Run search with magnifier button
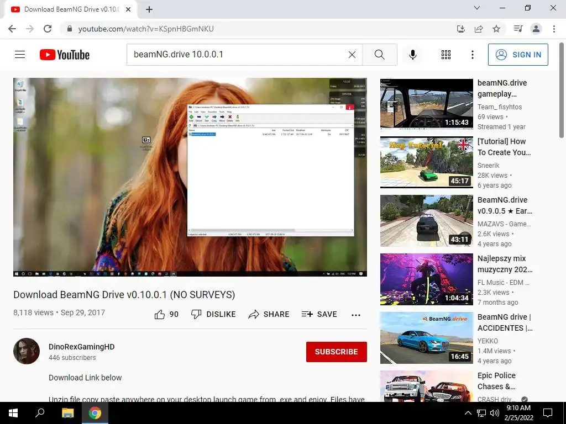Image resolution: width=566 pixels, height=424 pixels. (380, 55)
